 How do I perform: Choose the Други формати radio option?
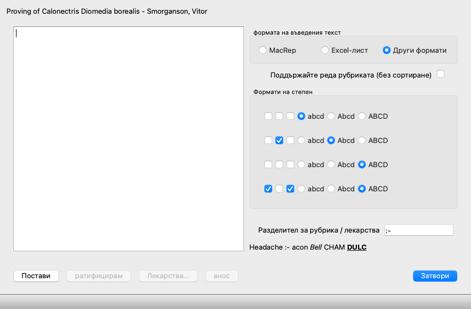pyautogui.click(x=387, y=50)
